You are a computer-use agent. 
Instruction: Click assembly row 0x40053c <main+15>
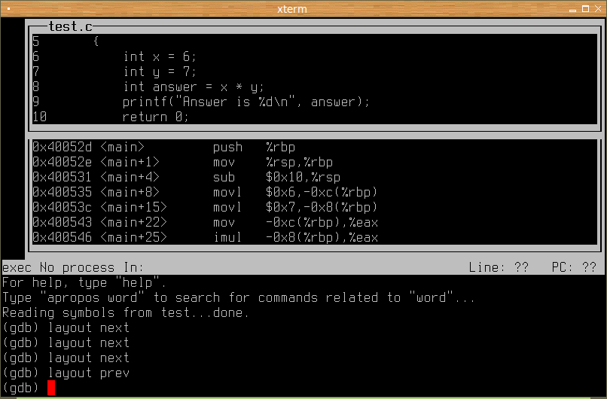point(315,207)
